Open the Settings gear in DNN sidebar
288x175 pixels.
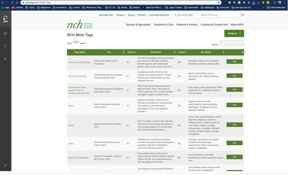click(x=5, y=59)
